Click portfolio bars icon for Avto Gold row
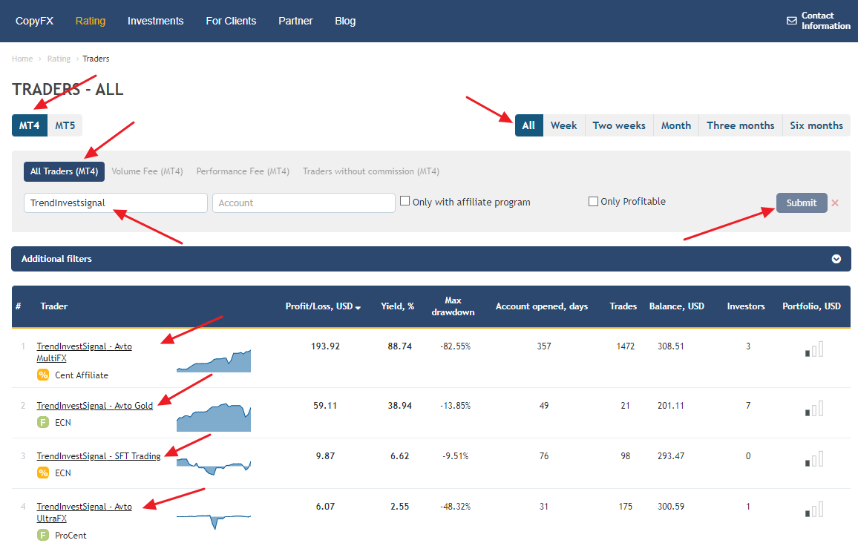858x543 pixels. coord(814,409)
